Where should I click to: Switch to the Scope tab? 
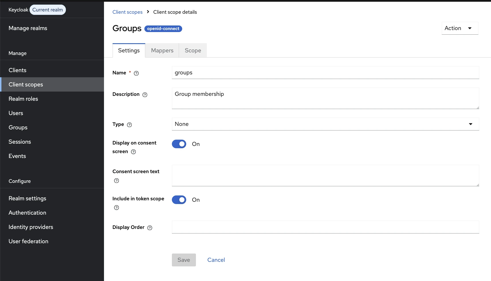(x=193, y=50)
